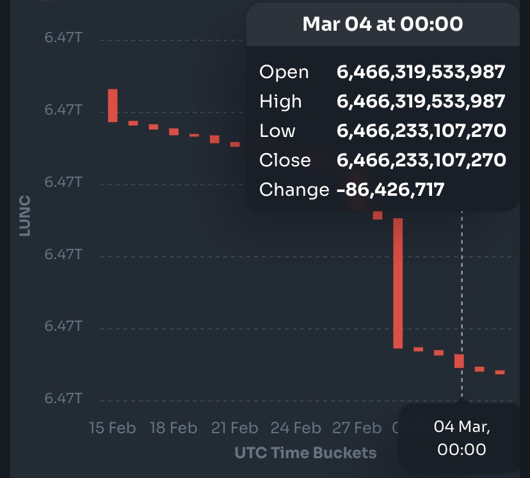This screenshot has height=478, width=530.
Task: Click the "15 Feb" x-axis date label
Action: (x=113, y=427)
